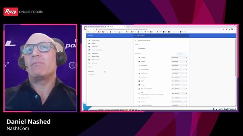
Task: Click the Pop-ups and redirects icon
Action: (139, 89)
